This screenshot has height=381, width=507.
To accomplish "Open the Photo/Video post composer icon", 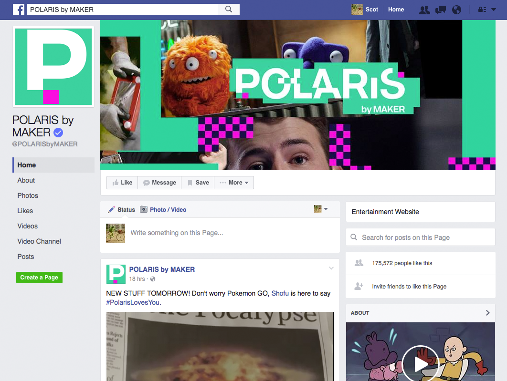I will coord(144,209).
